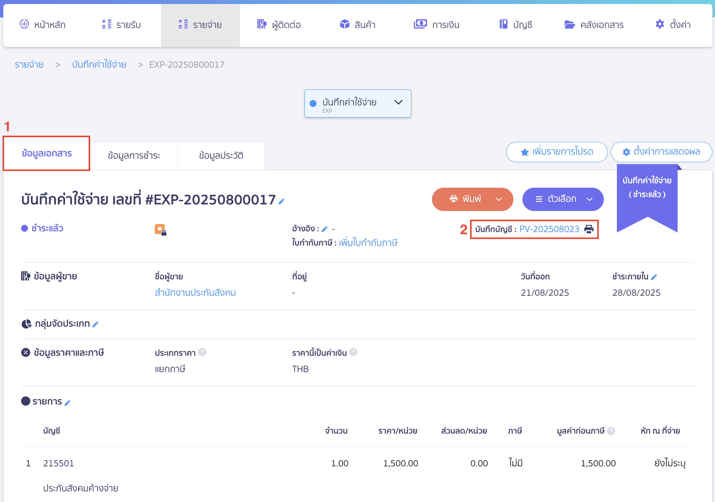Screen dimensions: 715x502
Task: Click ตั้งค่าการแสดงผล display settings button
Action: (x=661, y=152)
